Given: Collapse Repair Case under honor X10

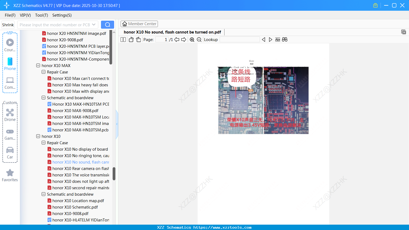Looking at the screenshot, I should (44, 143).
